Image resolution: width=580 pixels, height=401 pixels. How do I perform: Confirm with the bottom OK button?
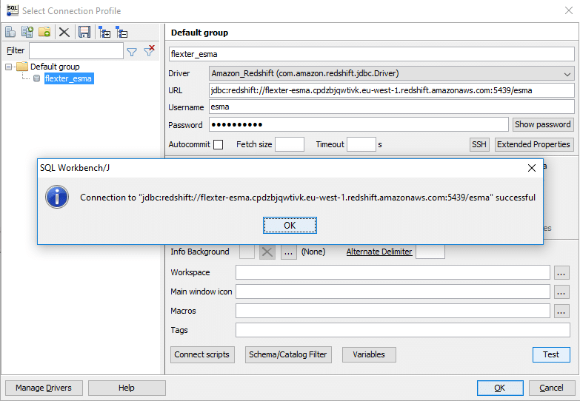(500, 388)
